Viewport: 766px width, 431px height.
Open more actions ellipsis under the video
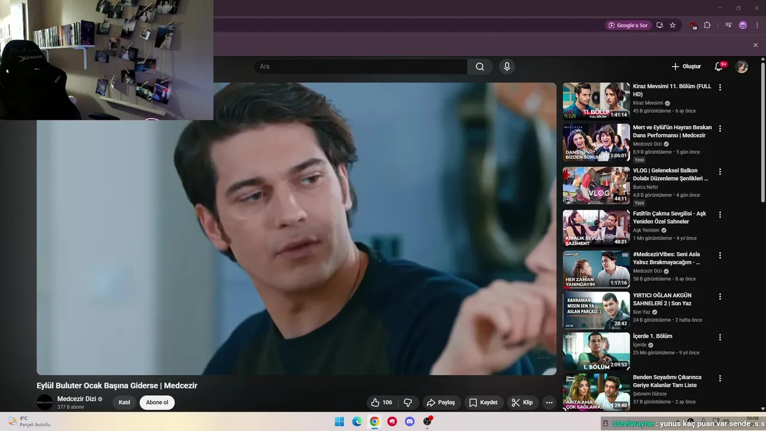pos(549,402)
